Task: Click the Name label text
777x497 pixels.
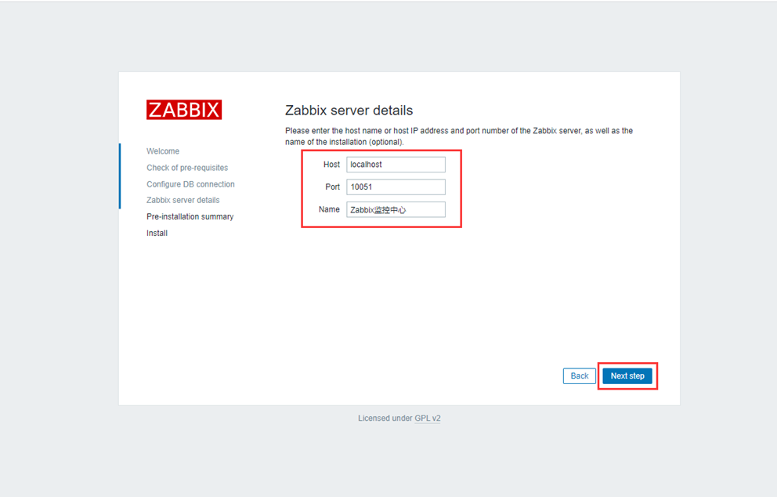Action: click(x=329, y=209)
